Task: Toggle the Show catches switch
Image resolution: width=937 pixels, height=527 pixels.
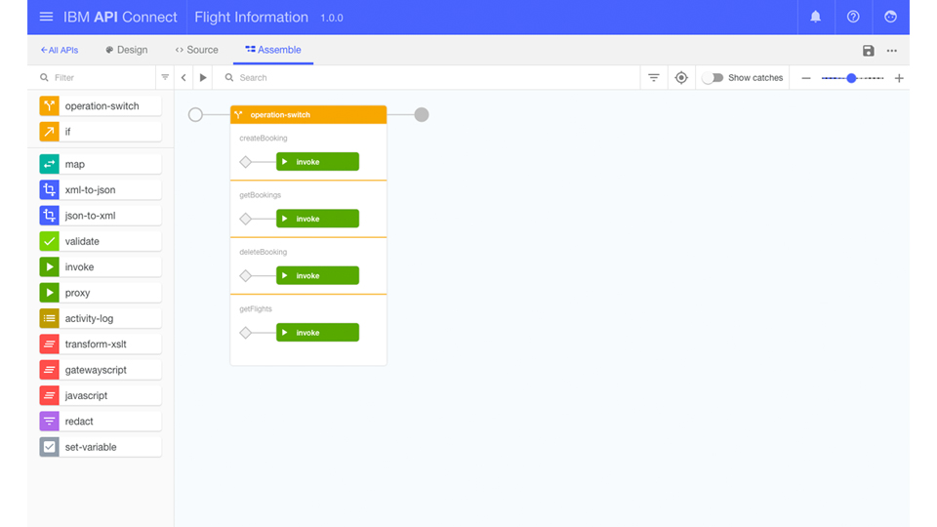Action: click(713, 78)
